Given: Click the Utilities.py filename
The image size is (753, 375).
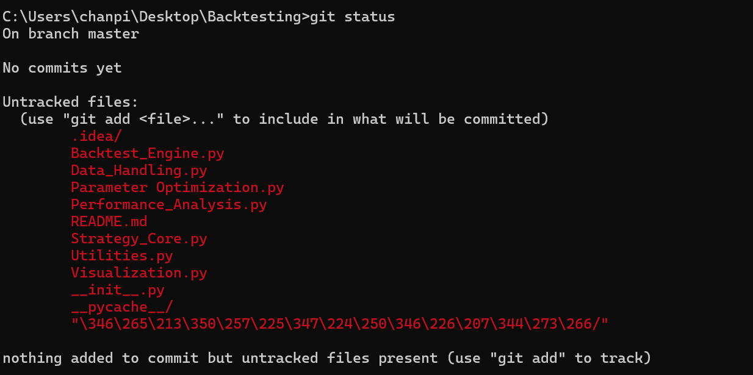Looking at the screenshot, I should pyautogui.click(x=121, y=255).
